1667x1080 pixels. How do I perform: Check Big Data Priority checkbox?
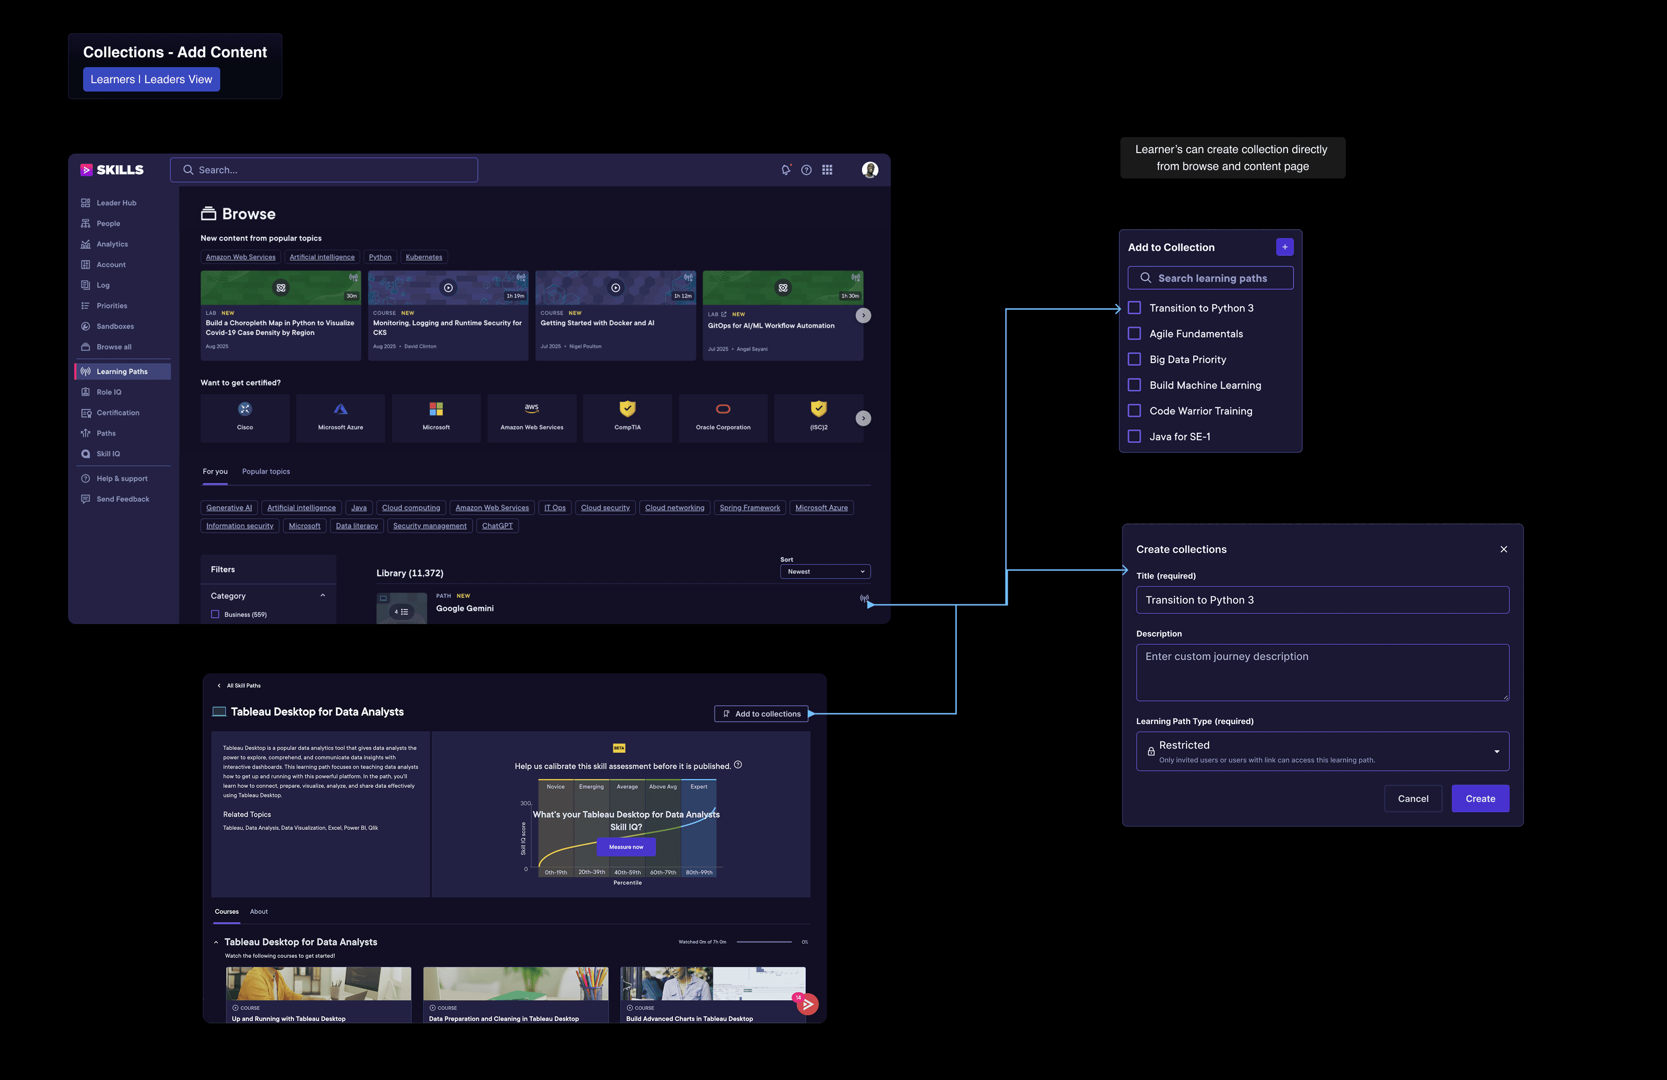click(1134, 359)
